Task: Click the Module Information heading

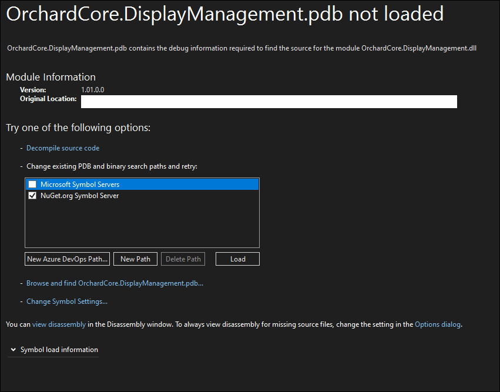Action: [x=50, y=77]
